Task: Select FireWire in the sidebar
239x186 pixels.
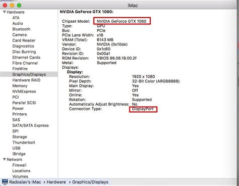Action: pos(20,69)
